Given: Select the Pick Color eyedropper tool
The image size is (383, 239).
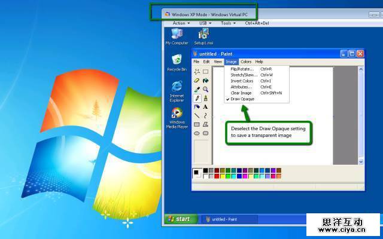Looking at the screenshot, I should (197, 89).
